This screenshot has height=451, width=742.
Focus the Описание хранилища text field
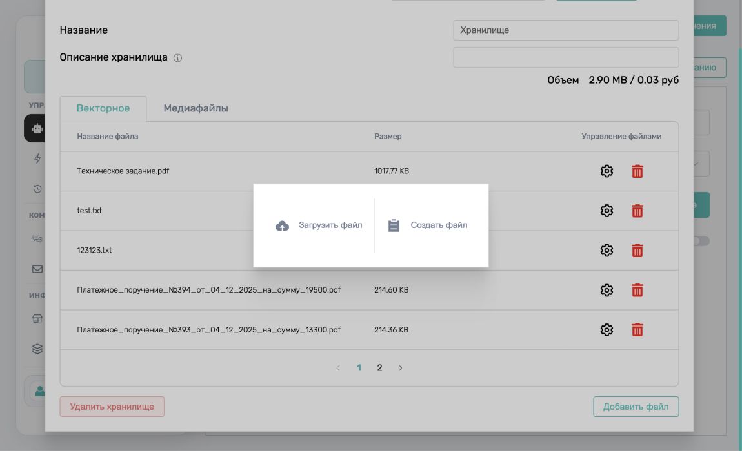pos(566,57)
